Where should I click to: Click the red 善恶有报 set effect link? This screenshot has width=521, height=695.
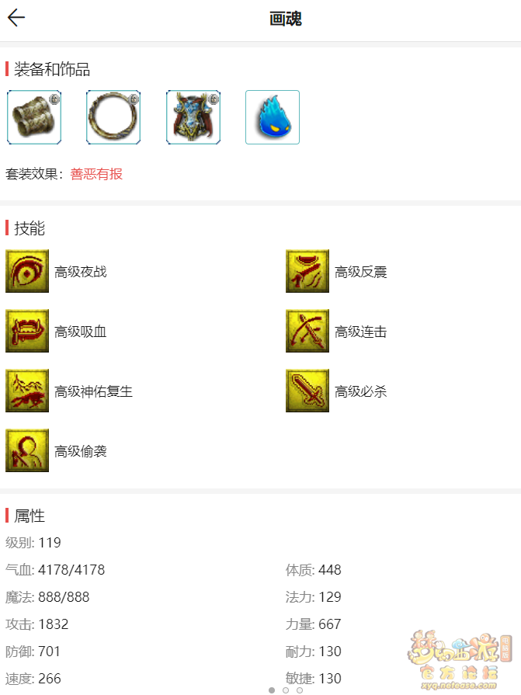click(96, 174)
